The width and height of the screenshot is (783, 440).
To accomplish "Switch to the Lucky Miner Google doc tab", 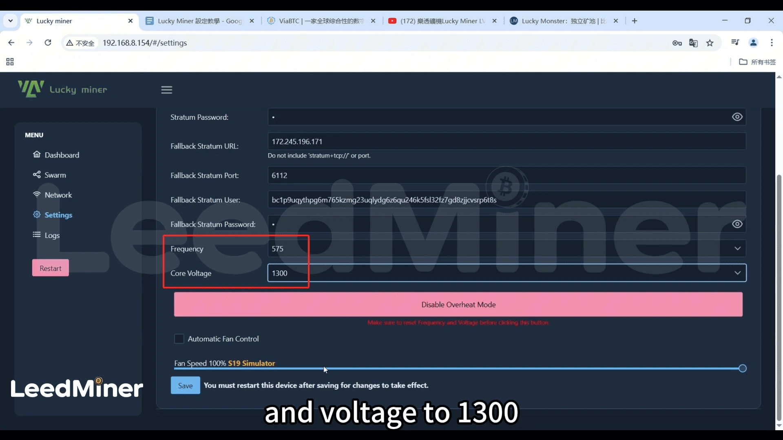I will pyautogui.click(x=200, y=21).
